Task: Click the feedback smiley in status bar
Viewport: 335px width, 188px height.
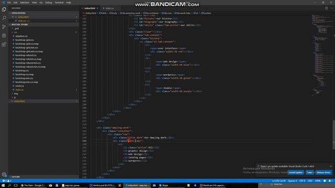Action: (325, 181)
